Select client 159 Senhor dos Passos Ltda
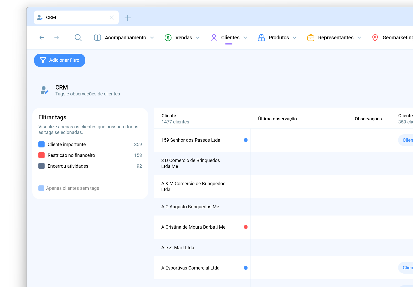Image resolution: width=413 pixels, height=287 pixels. 191,140
